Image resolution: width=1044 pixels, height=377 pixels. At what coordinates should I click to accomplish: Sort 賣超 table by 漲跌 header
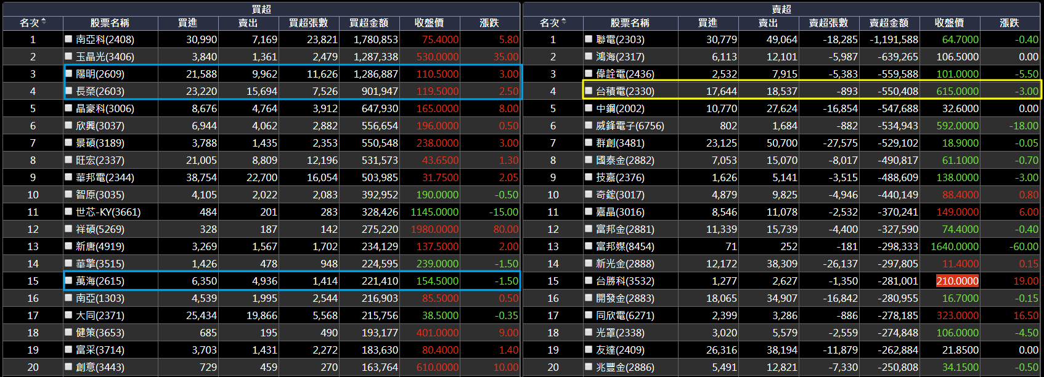1009,23
